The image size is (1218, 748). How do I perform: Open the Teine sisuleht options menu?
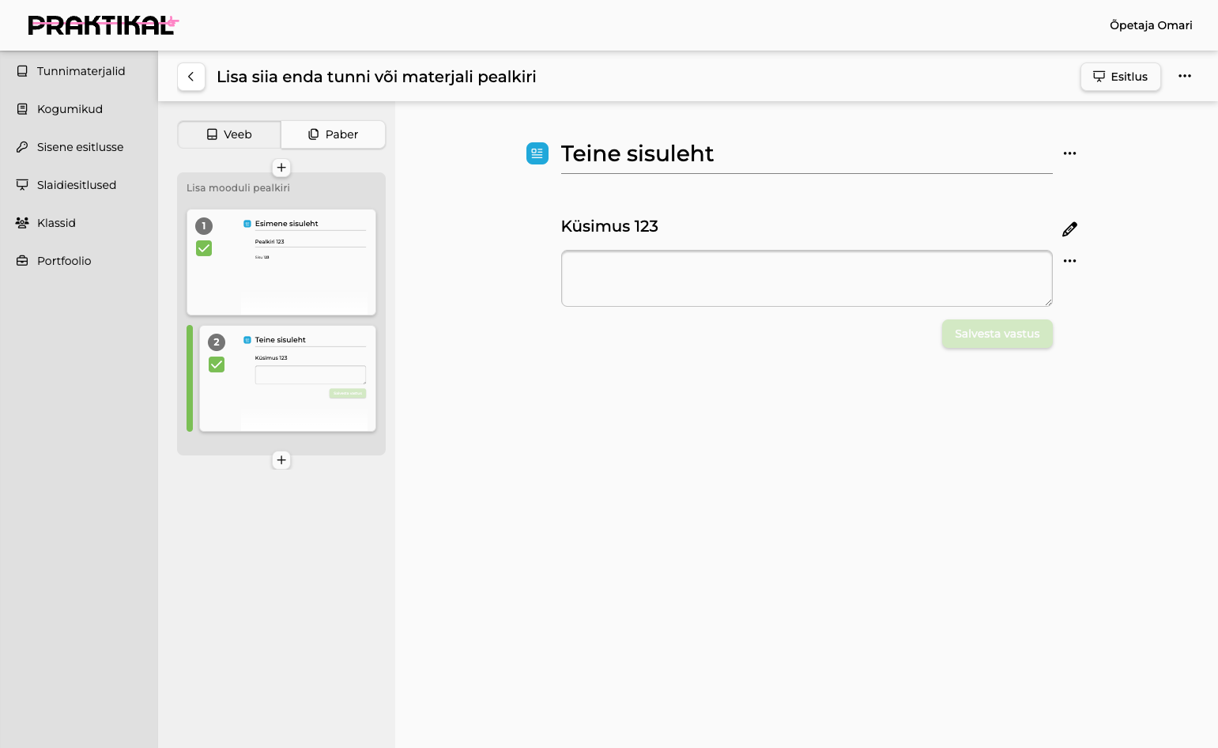click(1069, 153)
